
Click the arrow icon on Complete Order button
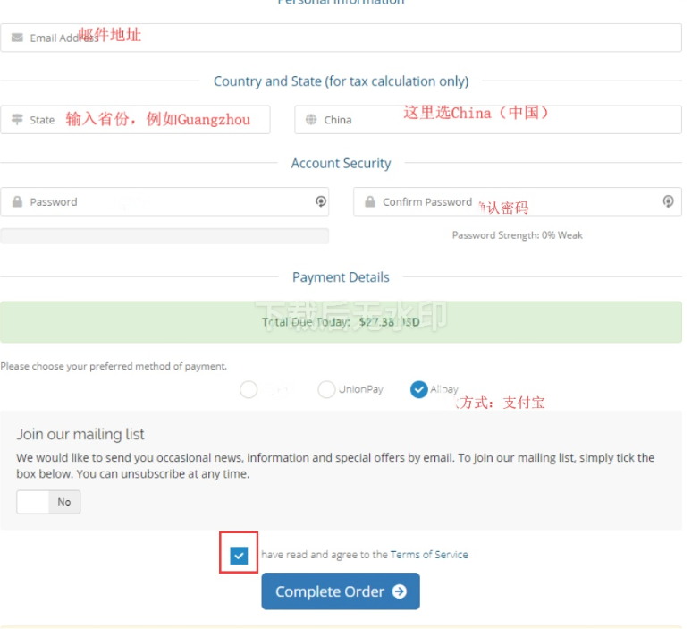coord(399,591)
